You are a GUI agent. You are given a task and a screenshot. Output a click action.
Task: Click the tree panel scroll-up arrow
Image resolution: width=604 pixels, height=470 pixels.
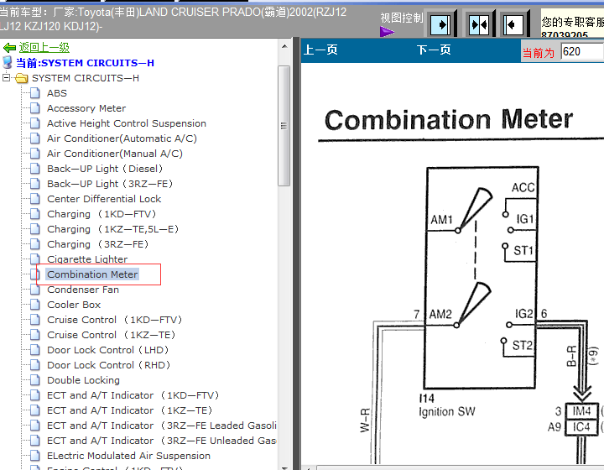pos(284,47)
